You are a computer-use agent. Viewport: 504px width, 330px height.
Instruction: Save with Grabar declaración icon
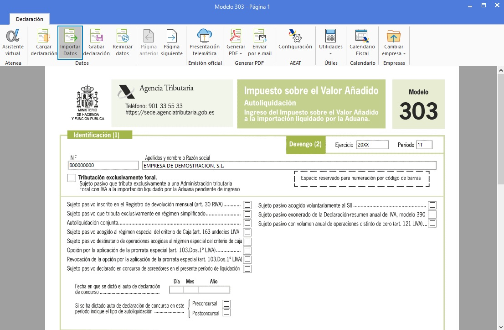[x=97, y=42]
